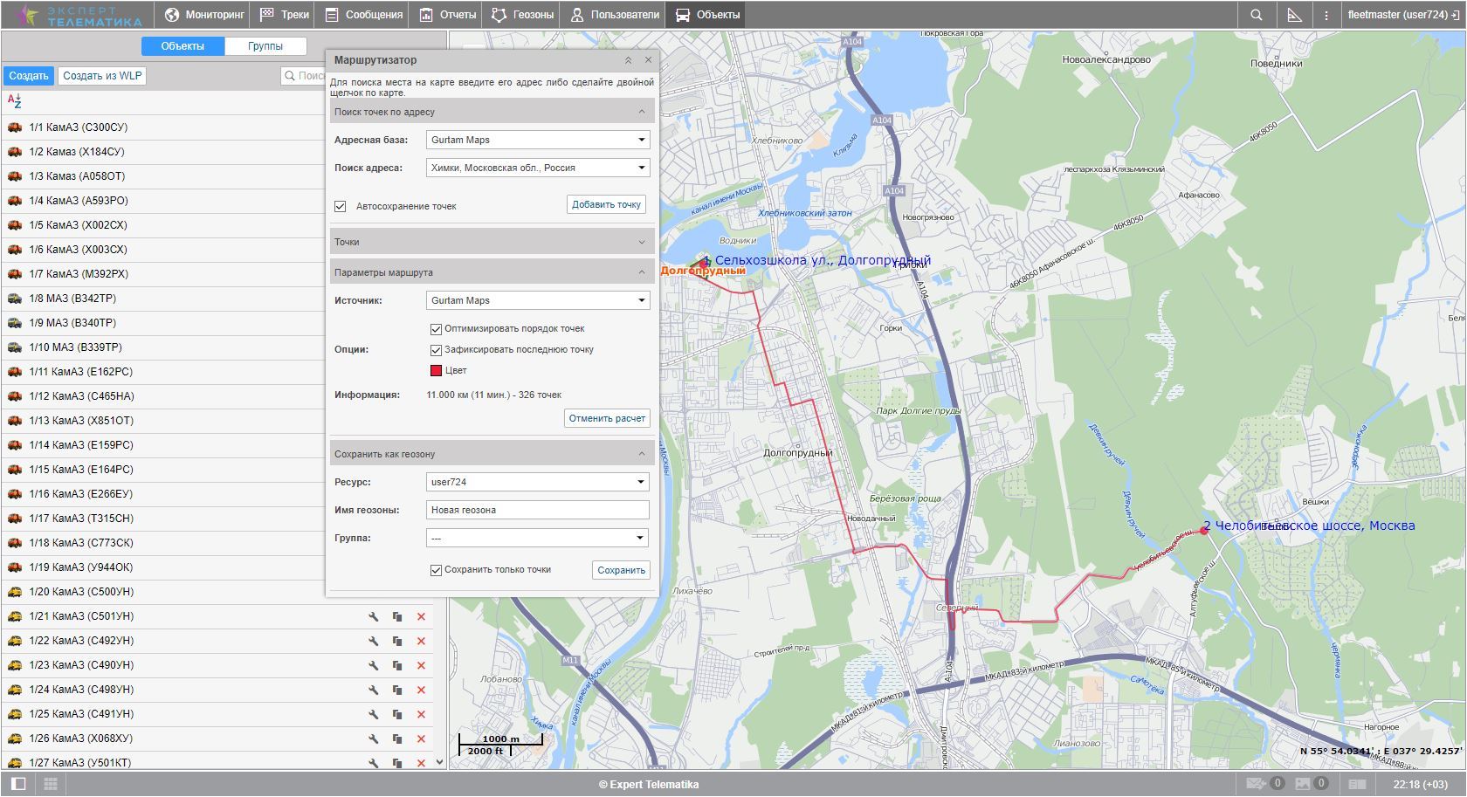
Task: Open properties wrench for 1/25 КамАЗ (С491УН)
Action: (x=373, y=714)
